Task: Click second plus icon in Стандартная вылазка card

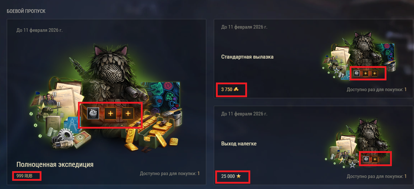Action: click(x=374, y=73)
